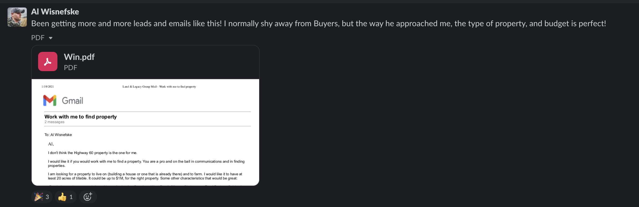Click the 1/19/2021 date in the preview header
This screenshot has height=207, width=639.
tap(48, 87)
